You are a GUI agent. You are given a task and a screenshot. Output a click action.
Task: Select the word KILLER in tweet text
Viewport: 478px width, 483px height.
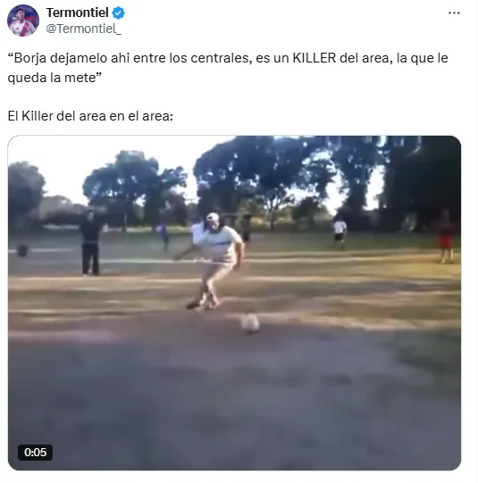click(314, 58)
